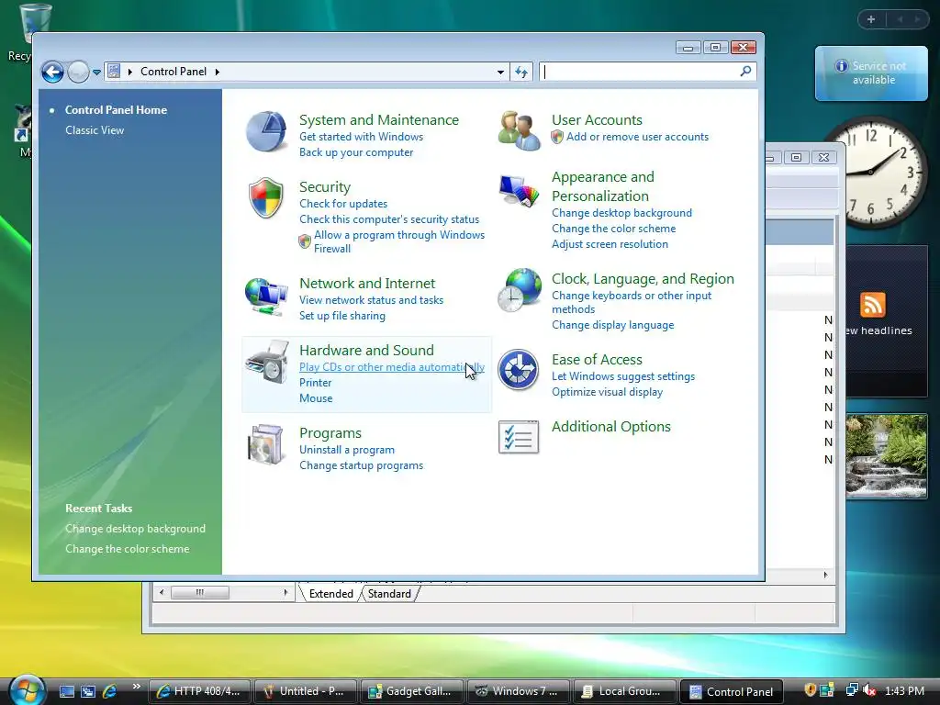The image size is (940, 705).
Task: Open Play CDs or other media automatically
Action: (392, 367)
